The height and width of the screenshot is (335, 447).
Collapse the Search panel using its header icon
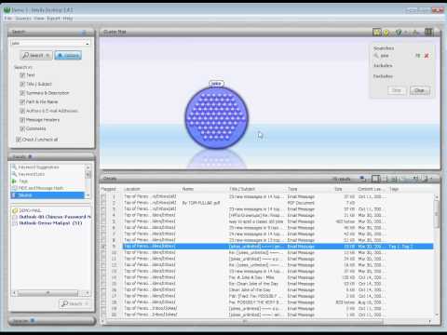click(x=84, y=32)
